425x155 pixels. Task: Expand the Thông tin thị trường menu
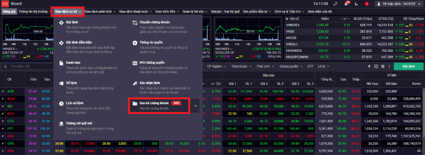click(x=35, y=12)
